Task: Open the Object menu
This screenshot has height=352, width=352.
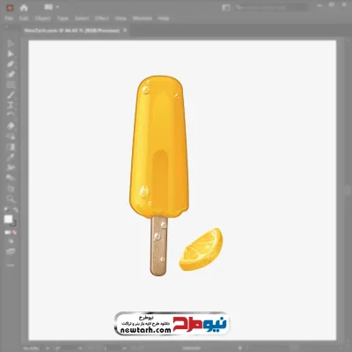Action: point(43,18)
